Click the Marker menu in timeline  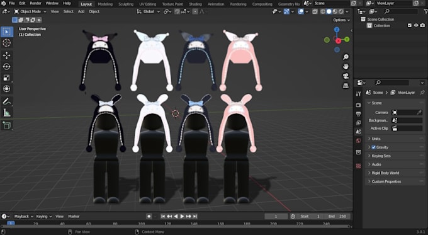tap(74, 217)
